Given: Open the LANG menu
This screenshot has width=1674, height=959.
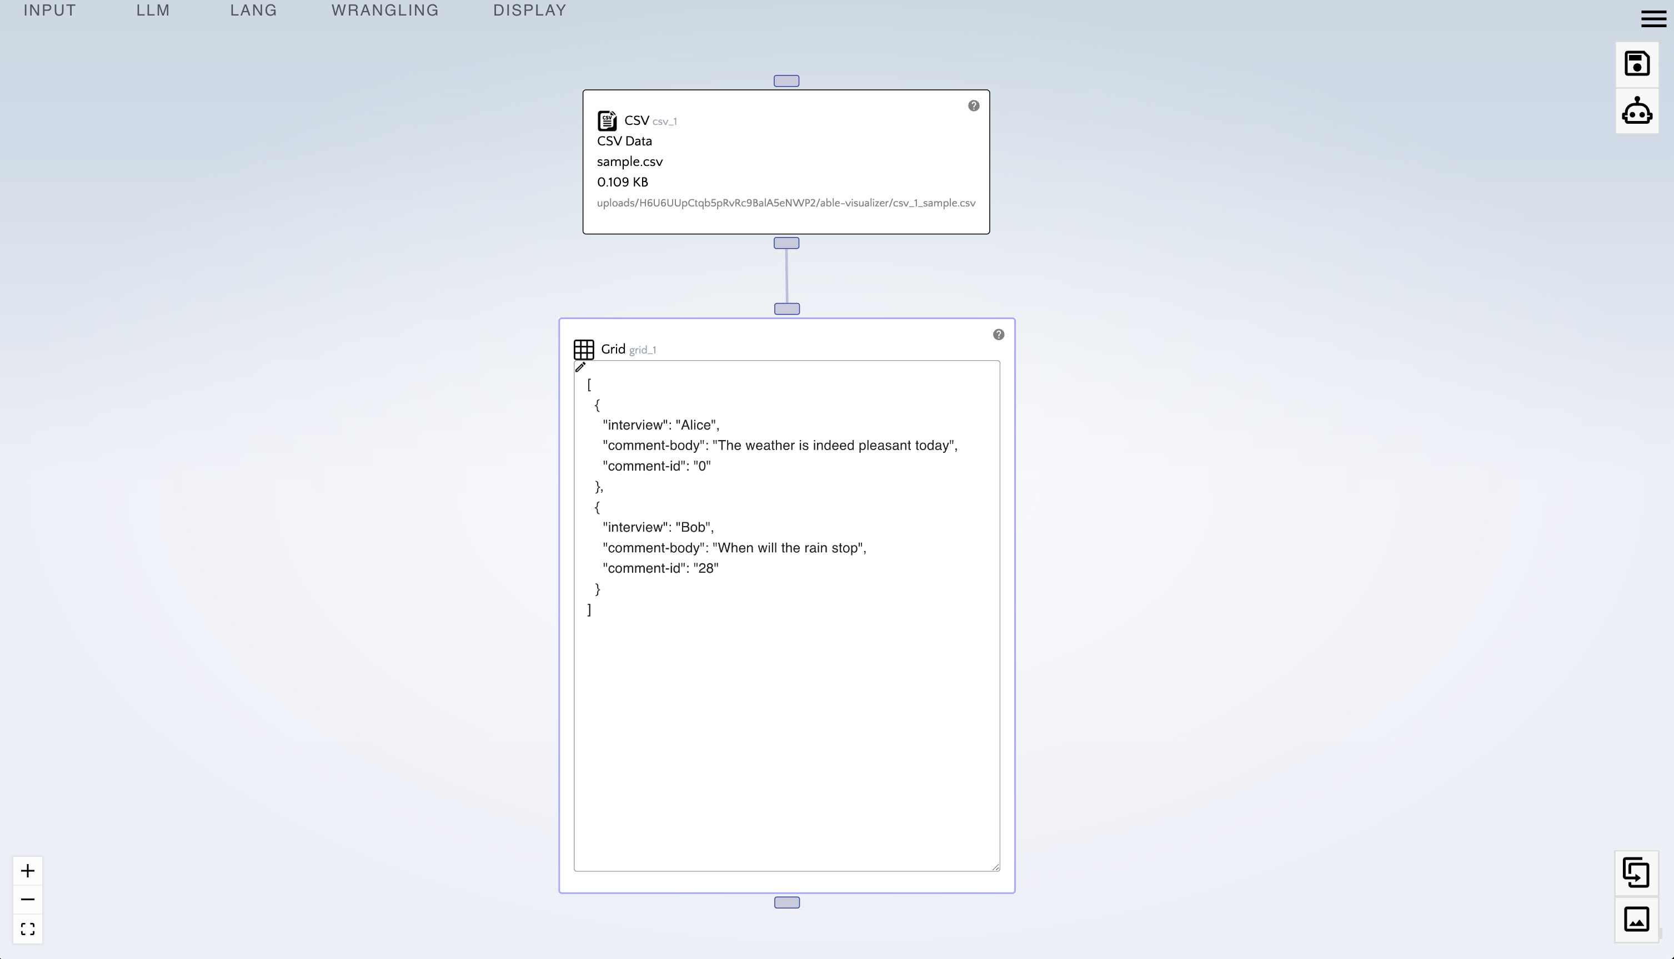Looking at the screenshot, I should point(254,11).
